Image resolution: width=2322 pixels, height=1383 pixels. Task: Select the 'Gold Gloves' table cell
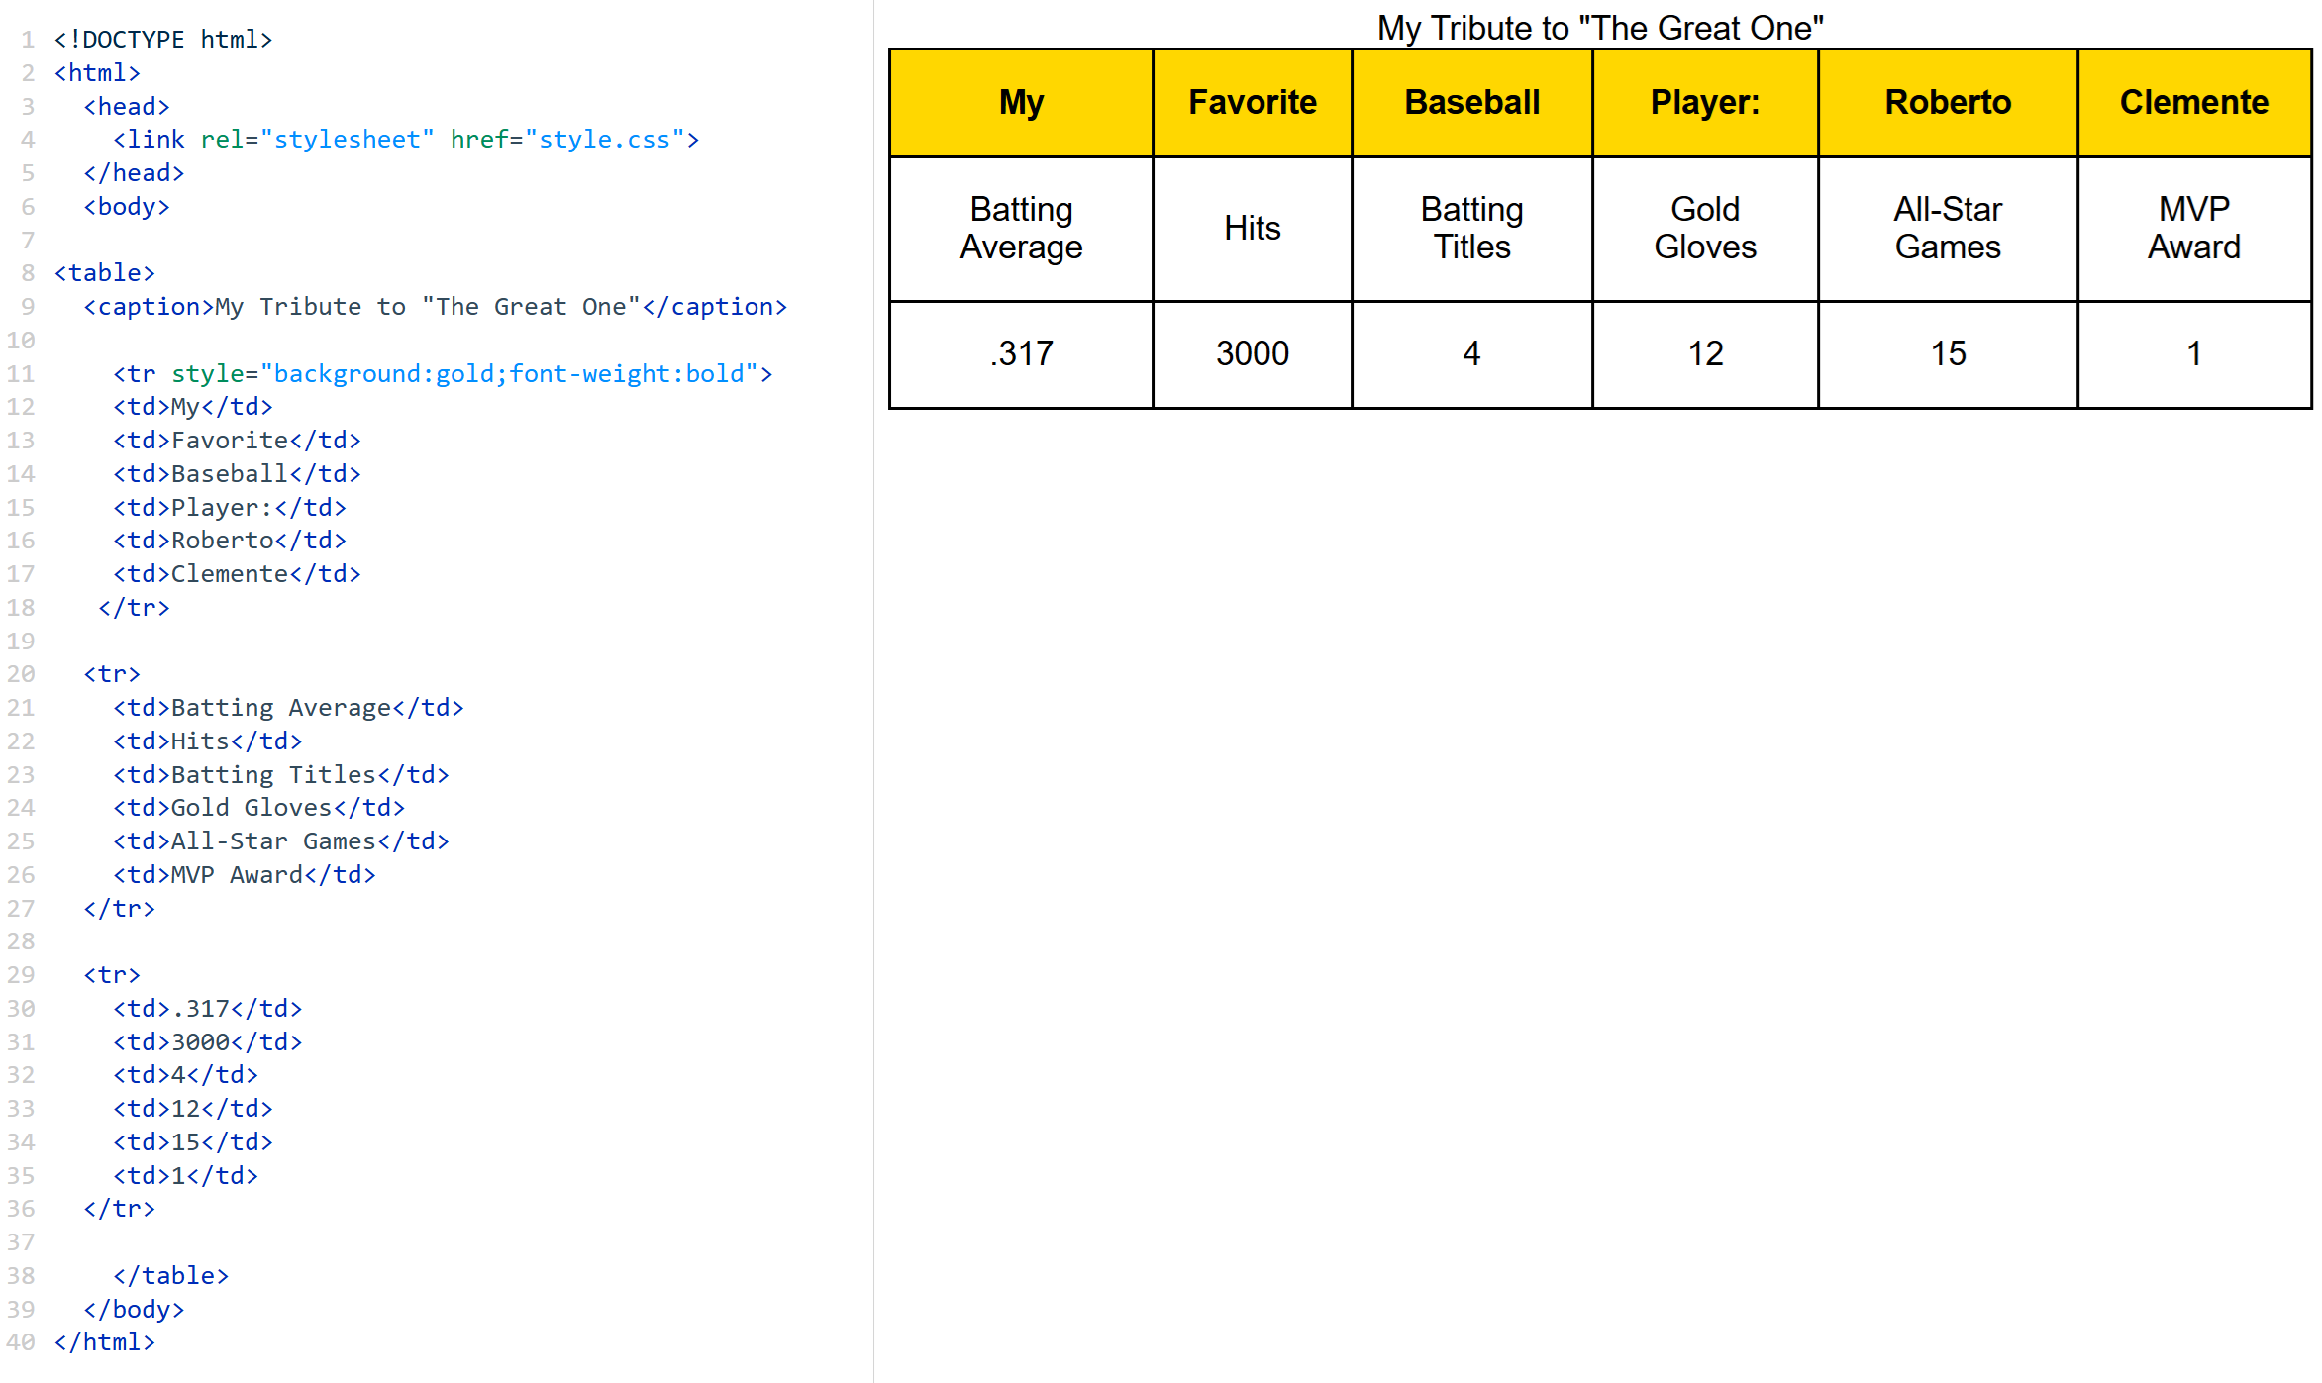[x=1704, y=229]
